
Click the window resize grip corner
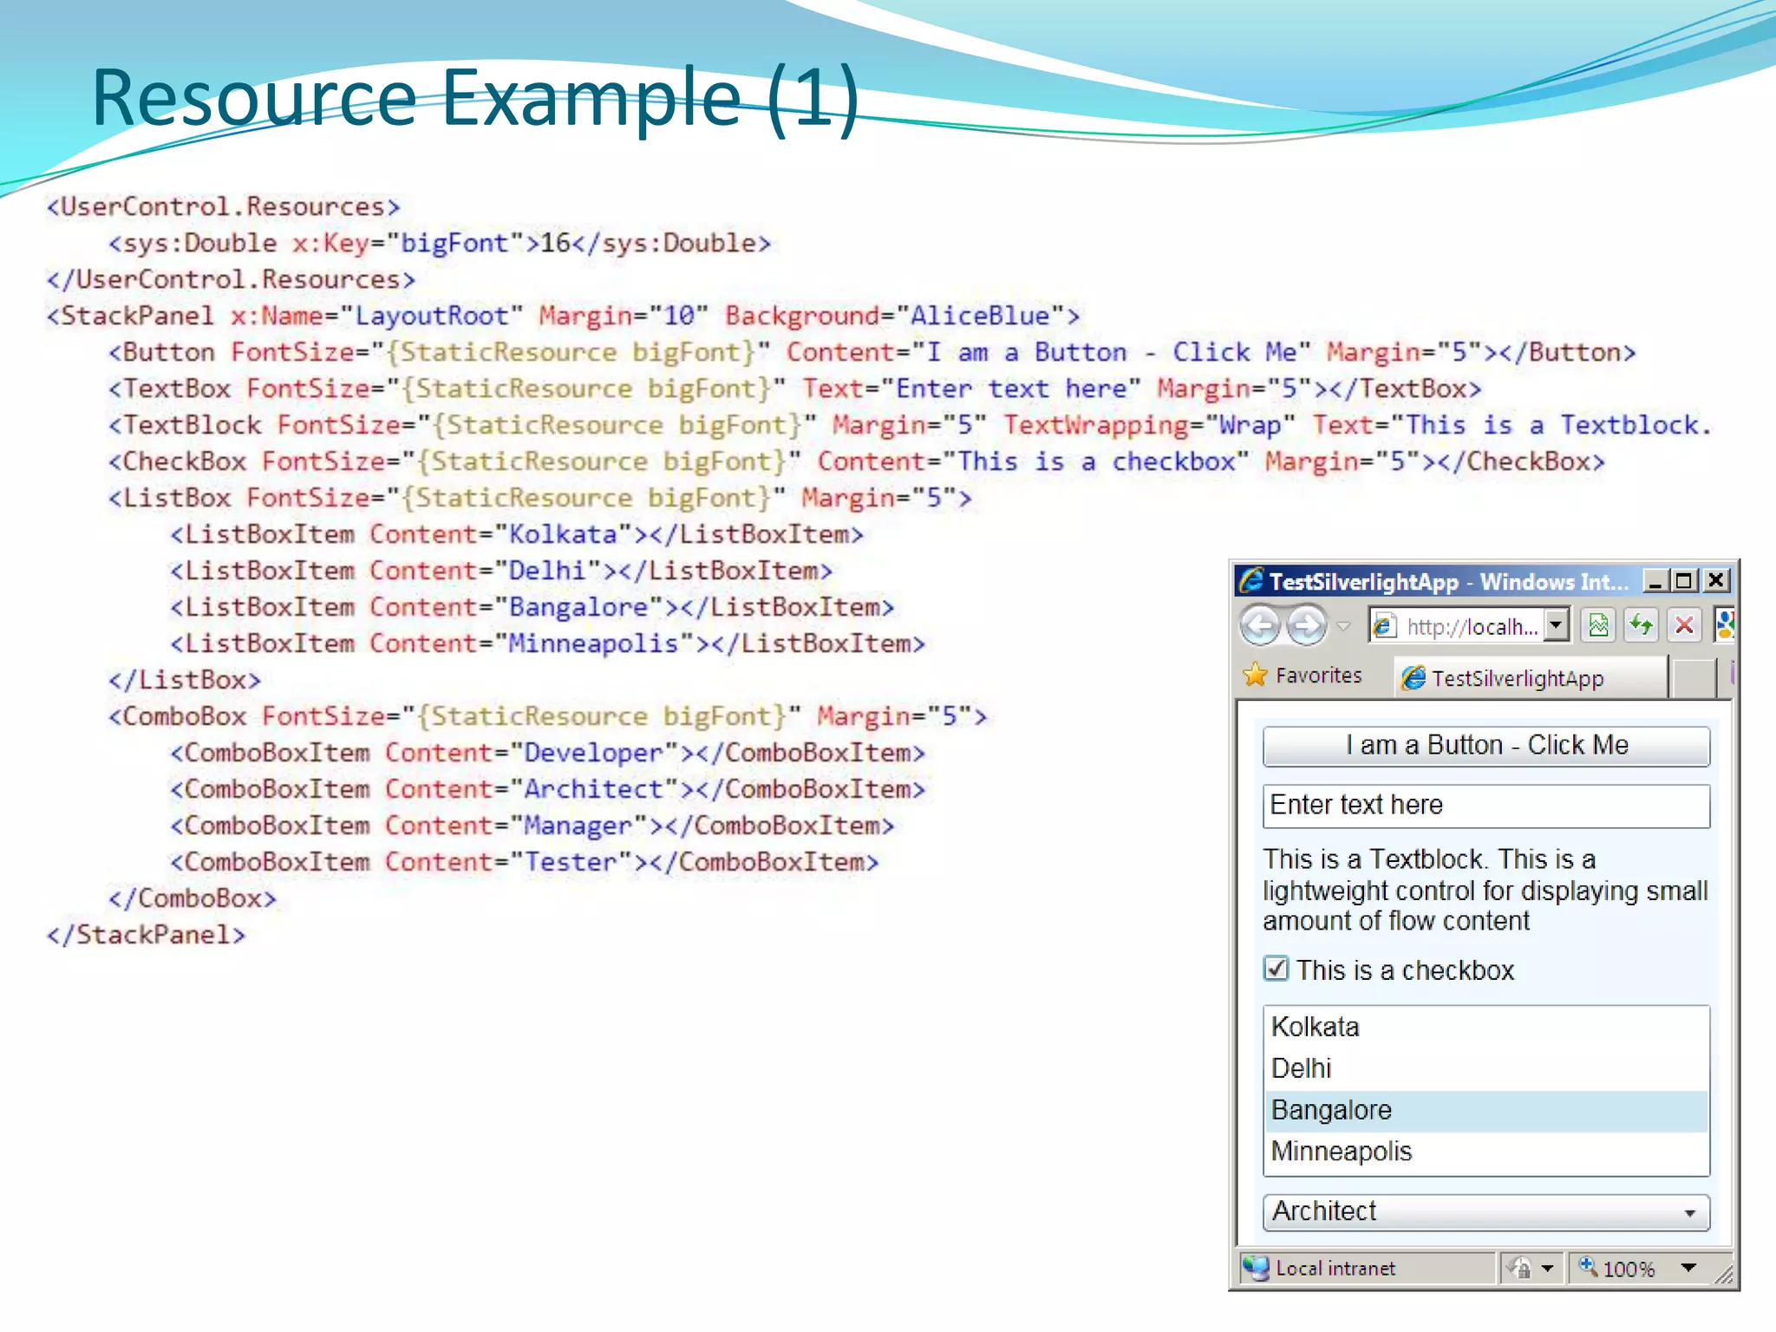pyautogui.click(x=1724, y=1274)
